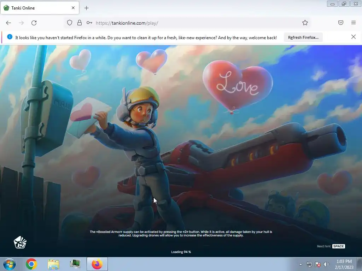Screen dimensions: 362x271
Task: Go back using the browser back arrow
Action: [x=8, y=23]
